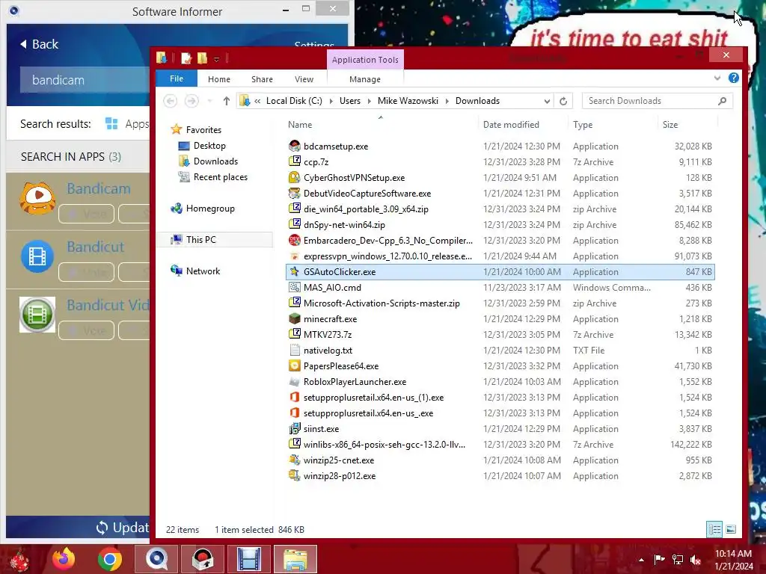Image resolution: width=766 pixels, height=574 pixels.
Task: Select Network in the navigation pane
Action: [x=203, y=271]
